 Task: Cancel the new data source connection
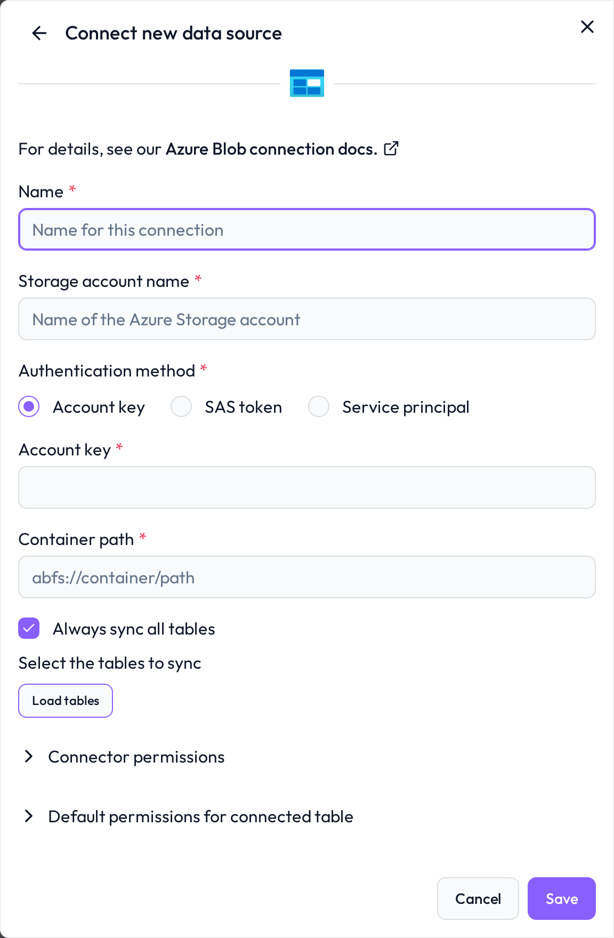coord(478,899)
